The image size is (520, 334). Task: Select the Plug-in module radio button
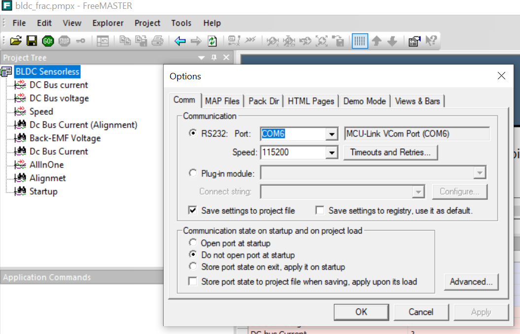click(193, 173)
